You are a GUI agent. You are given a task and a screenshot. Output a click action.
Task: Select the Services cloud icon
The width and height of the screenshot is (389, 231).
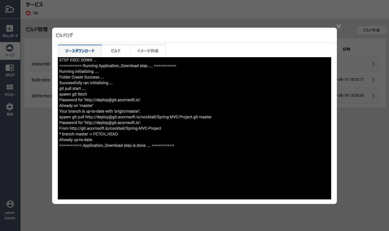coord(10,48)
